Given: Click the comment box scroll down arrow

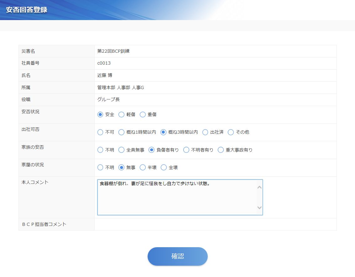Looking at the screenshot, I should tap(259, 207).
